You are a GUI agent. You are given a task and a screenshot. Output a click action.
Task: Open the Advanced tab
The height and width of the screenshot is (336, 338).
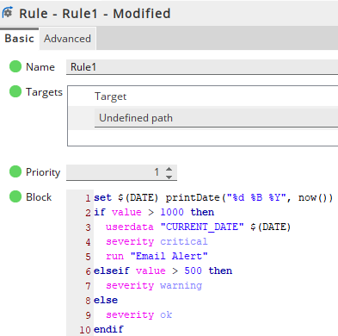click(67, 39)
